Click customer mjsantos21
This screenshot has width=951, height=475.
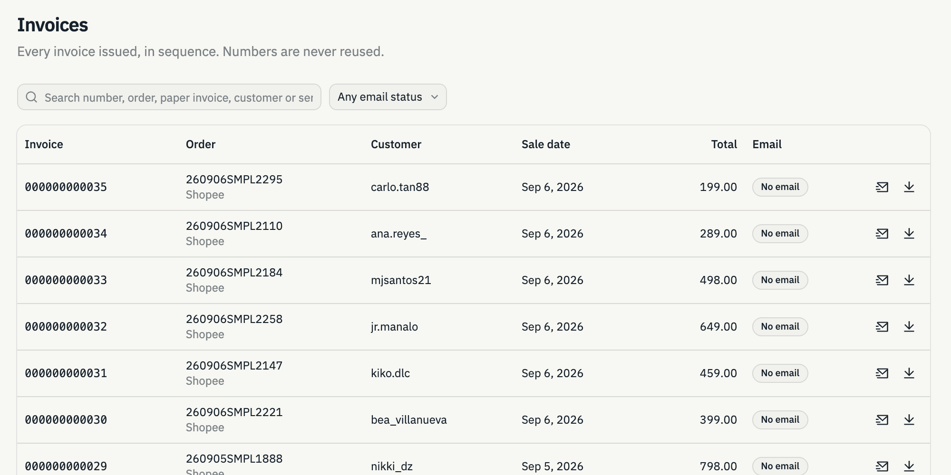(x=401, y=280)
